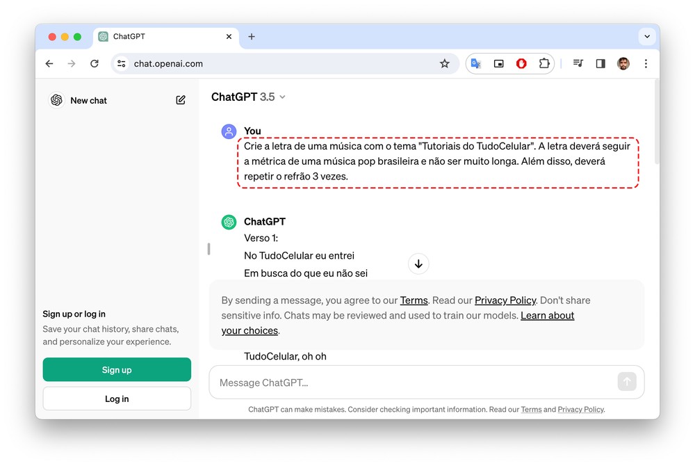The height and width of the screenshot is (466, 695).
Task: Click the green Sign up button
Action: coord(117,370)
